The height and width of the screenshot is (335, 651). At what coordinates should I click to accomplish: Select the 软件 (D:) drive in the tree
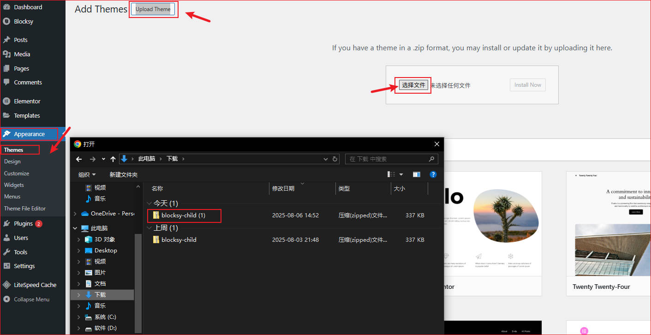pyautogui.click(x=105, y=328)
